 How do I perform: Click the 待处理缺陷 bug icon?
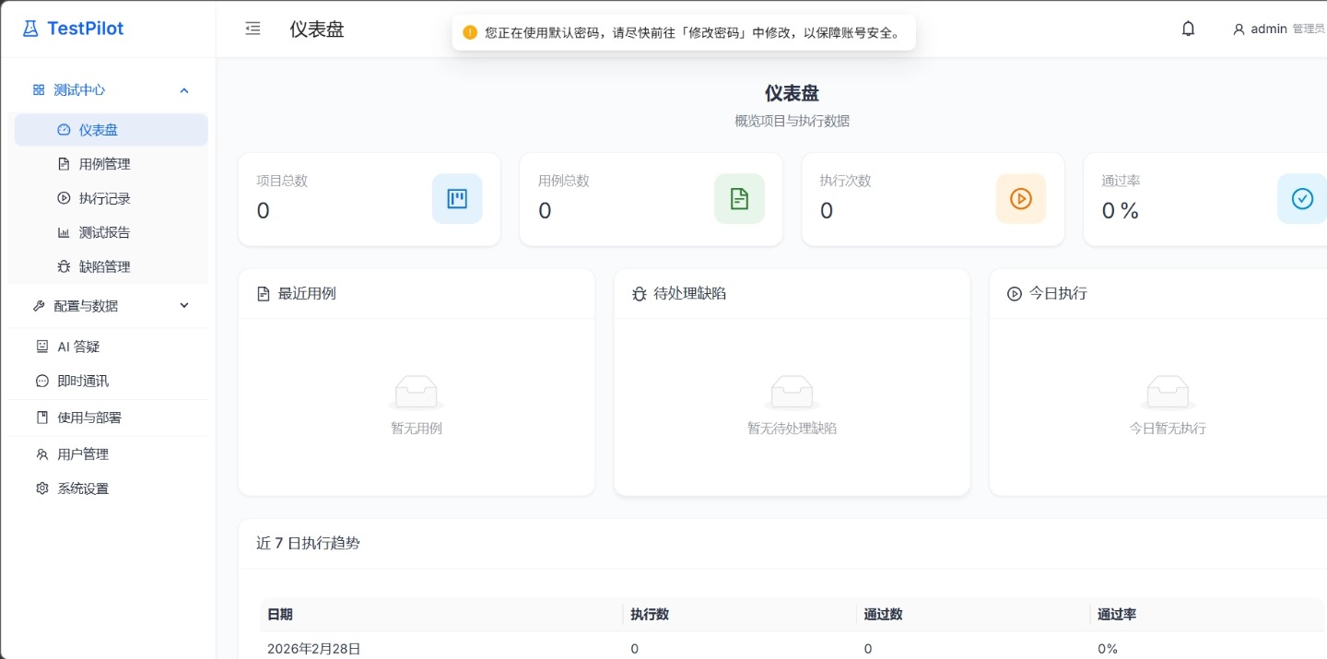pos(640,294)
